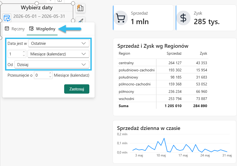Open the Ostatnie dropdown
This screenshot has width=237, height=166.
pyautogui.click(x=59, y=43)
